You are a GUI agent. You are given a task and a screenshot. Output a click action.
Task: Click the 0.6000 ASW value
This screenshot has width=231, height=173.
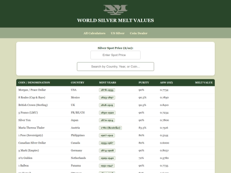165,143
